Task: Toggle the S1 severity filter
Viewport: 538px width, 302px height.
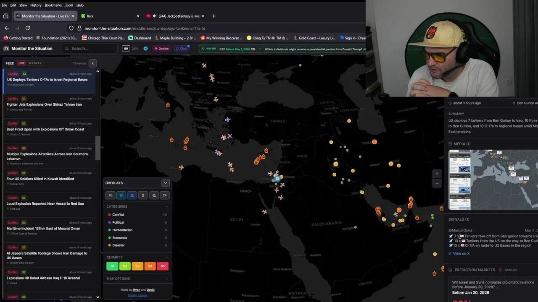Action: point(112,266)
